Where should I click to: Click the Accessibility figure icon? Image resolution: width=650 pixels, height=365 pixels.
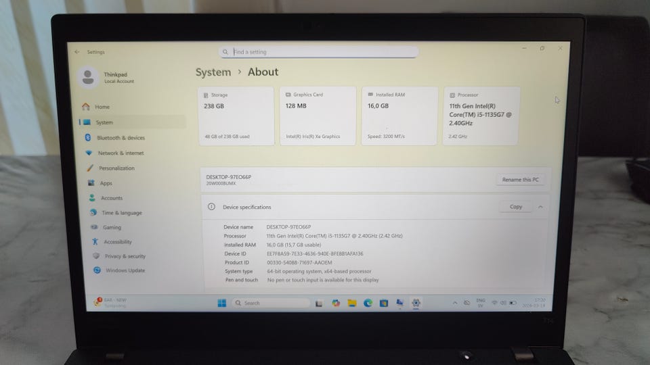(x=95, y=241)
